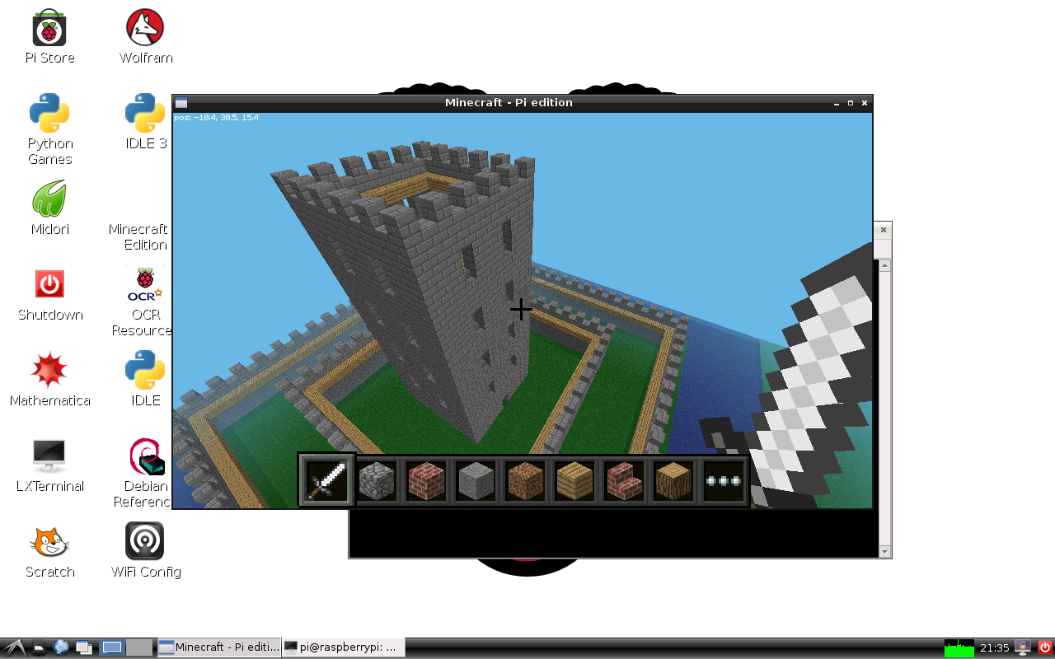Launch the Mathematica desktop icon

click(49, 380)
